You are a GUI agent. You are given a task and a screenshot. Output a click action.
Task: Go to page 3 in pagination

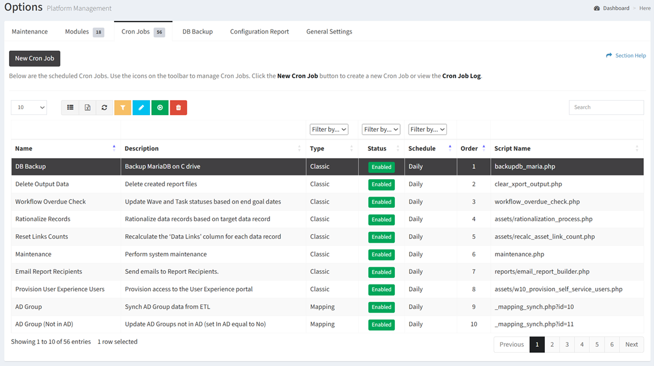click(567, 344)
